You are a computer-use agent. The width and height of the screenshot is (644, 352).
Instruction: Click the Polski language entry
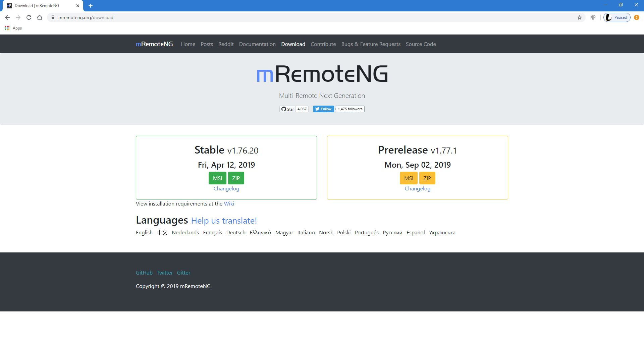click(344, 232)
